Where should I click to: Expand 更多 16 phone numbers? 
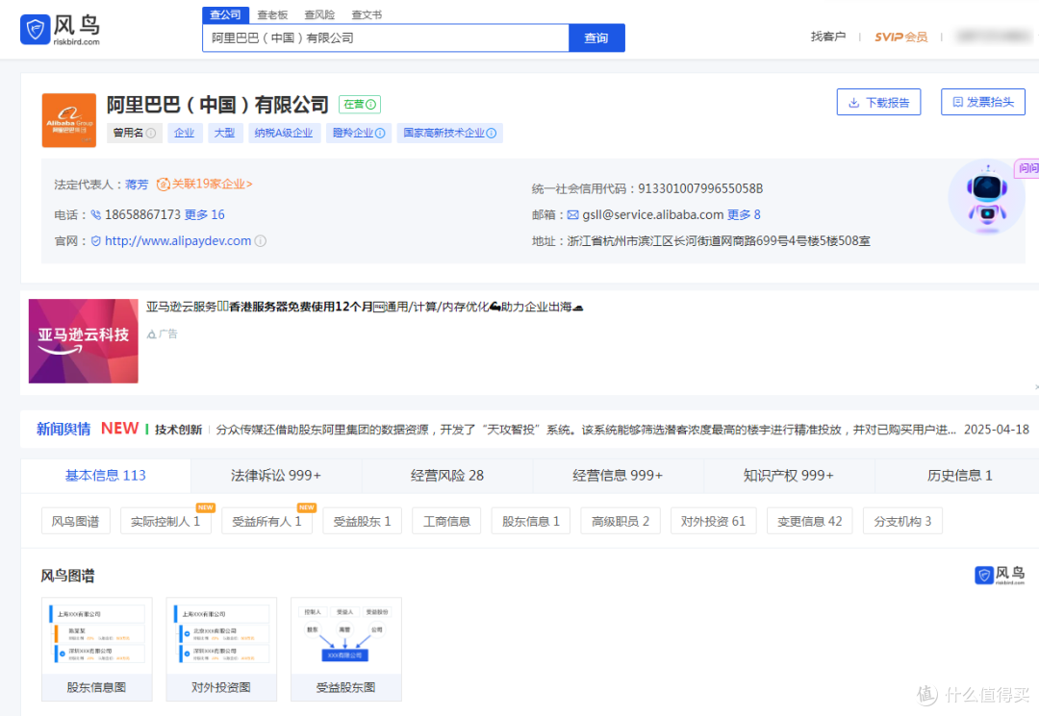point(205,214)
